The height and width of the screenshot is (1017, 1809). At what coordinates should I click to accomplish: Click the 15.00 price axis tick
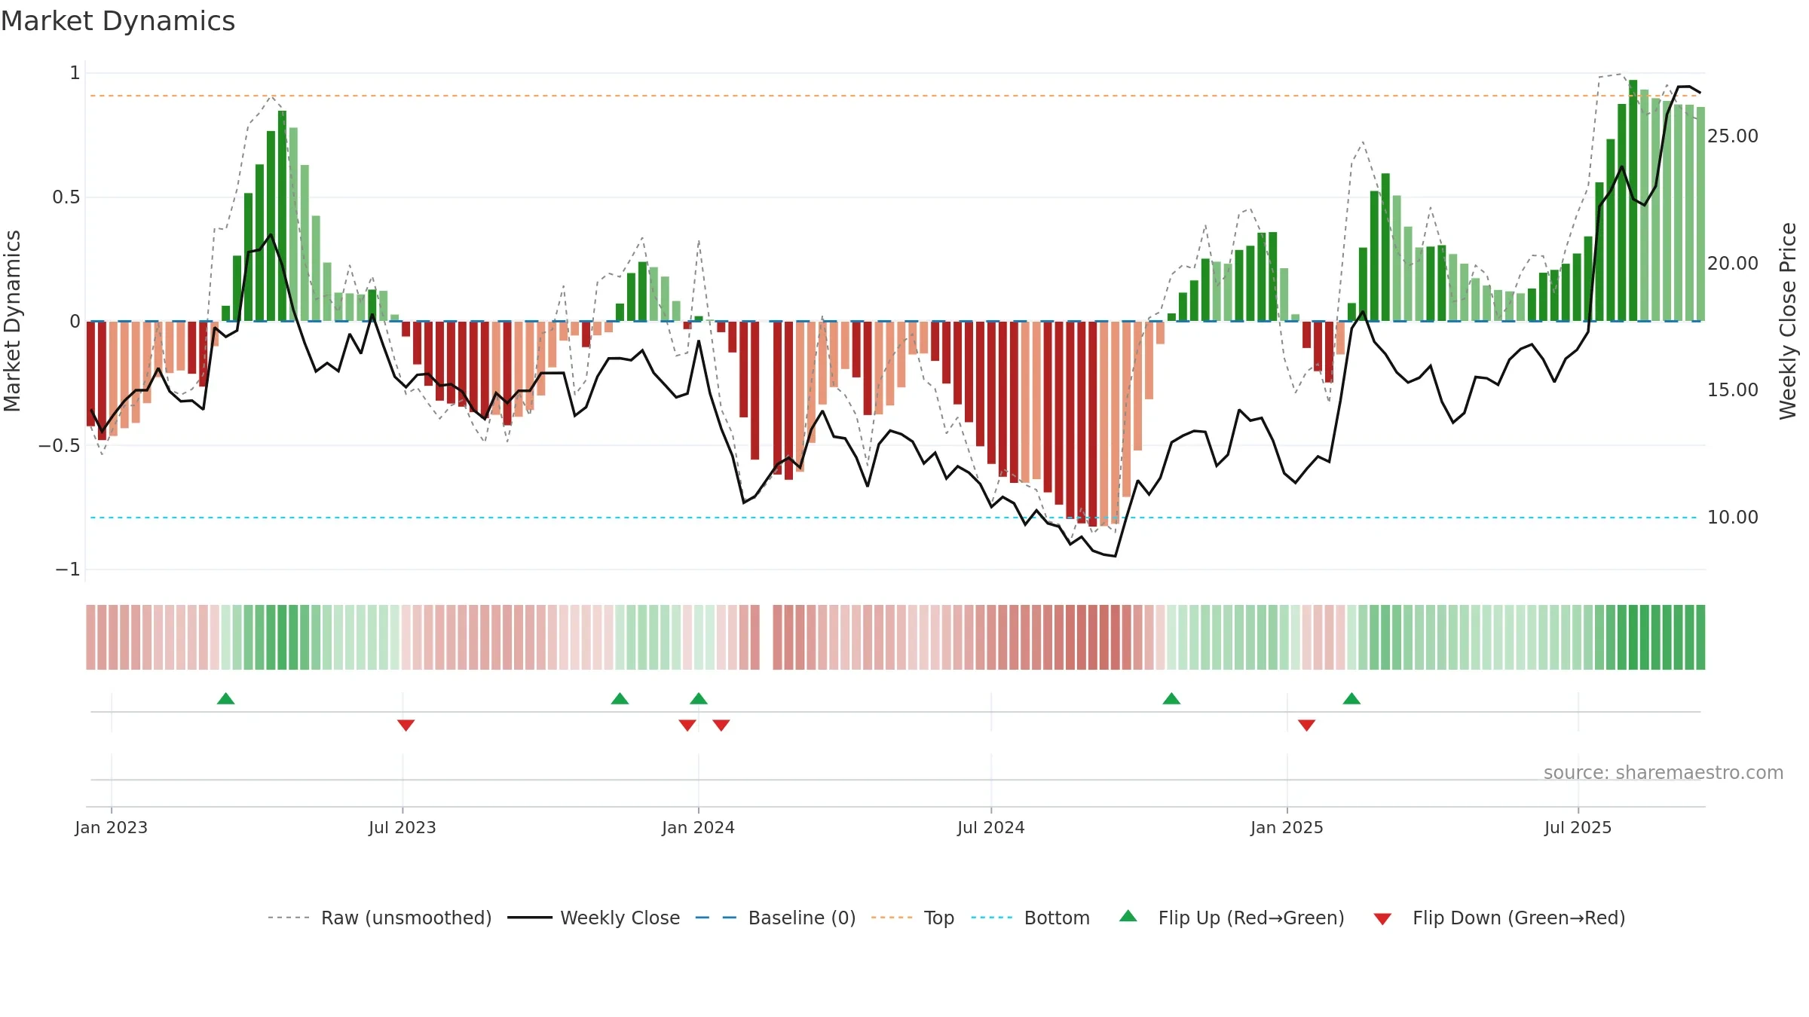coord(1732,389)
